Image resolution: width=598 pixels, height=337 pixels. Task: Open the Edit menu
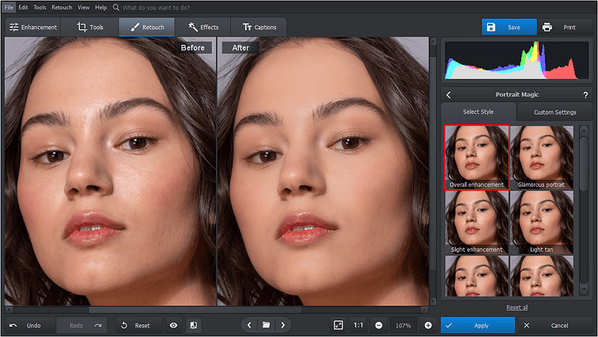tap(23, 7)
